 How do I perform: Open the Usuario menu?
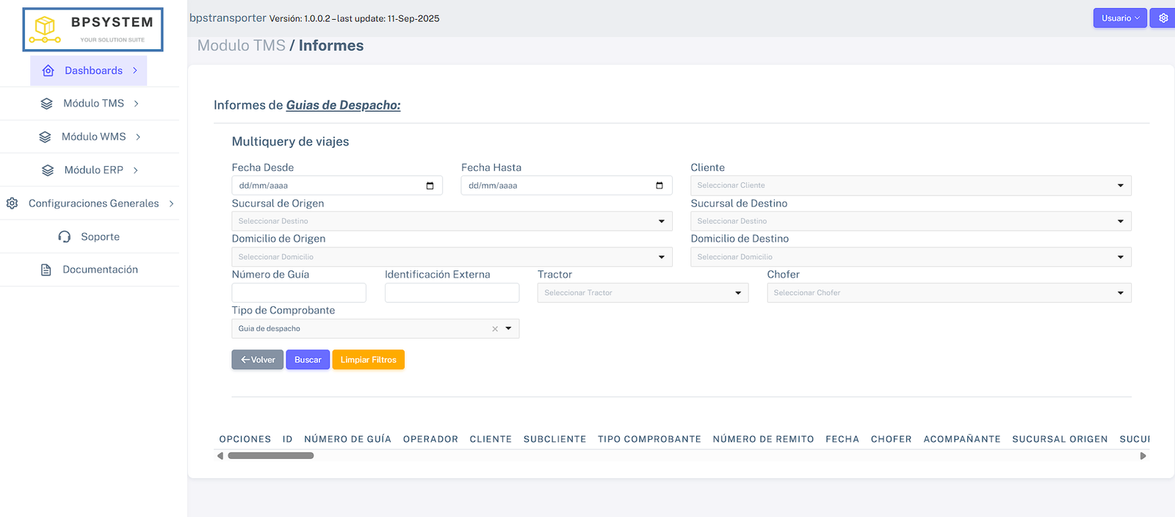click(1119, 18)
